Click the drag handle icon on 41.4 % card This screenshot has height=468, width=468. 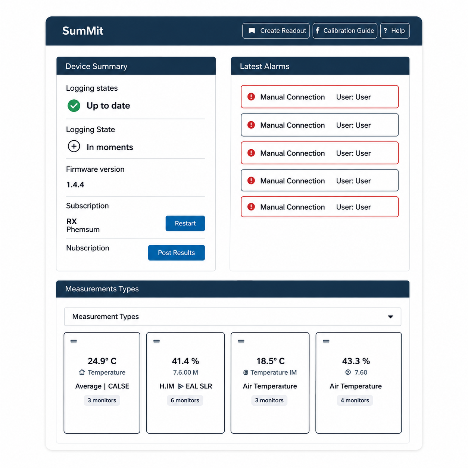pyautogui.click(x=157, y=341)
